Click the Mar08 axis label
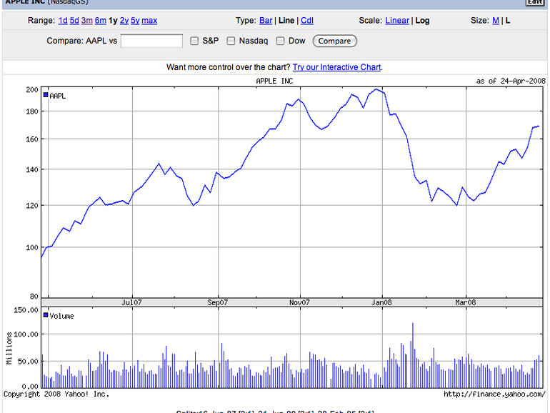Image resolution: width=550 pixels, height=413 pixels. (x=466, y=302)
